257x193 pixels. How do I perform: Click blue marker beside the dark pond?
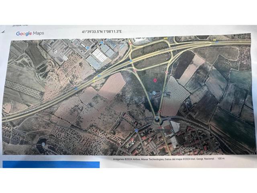tap(43, 144)
